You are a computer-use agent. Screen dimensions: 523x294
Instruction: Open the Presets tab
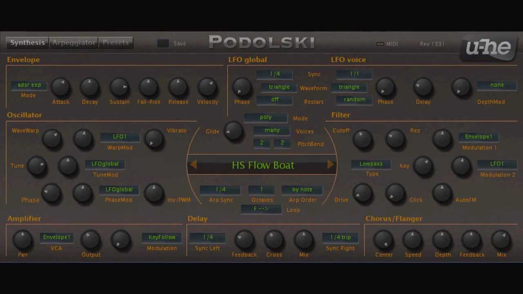point(116,43)
